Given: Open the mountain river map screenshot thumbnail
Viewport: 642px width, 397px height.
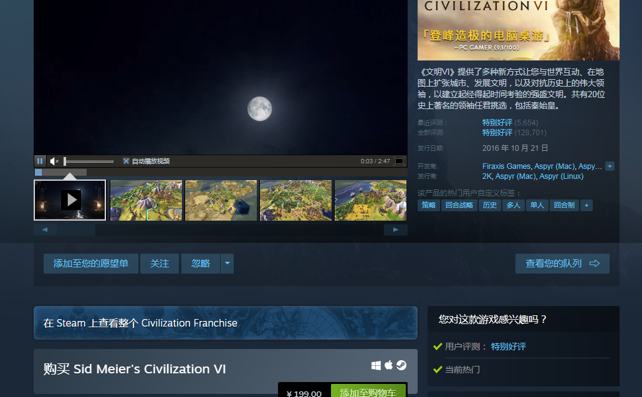Looking at the screenshot, I should pos(146,200).
